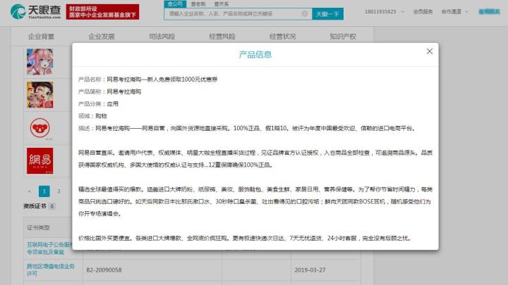This screenshot has width=508, height=285.
Task: Select the 查关系 search tab
Action: pyautogui.click(x=222, y=4)
